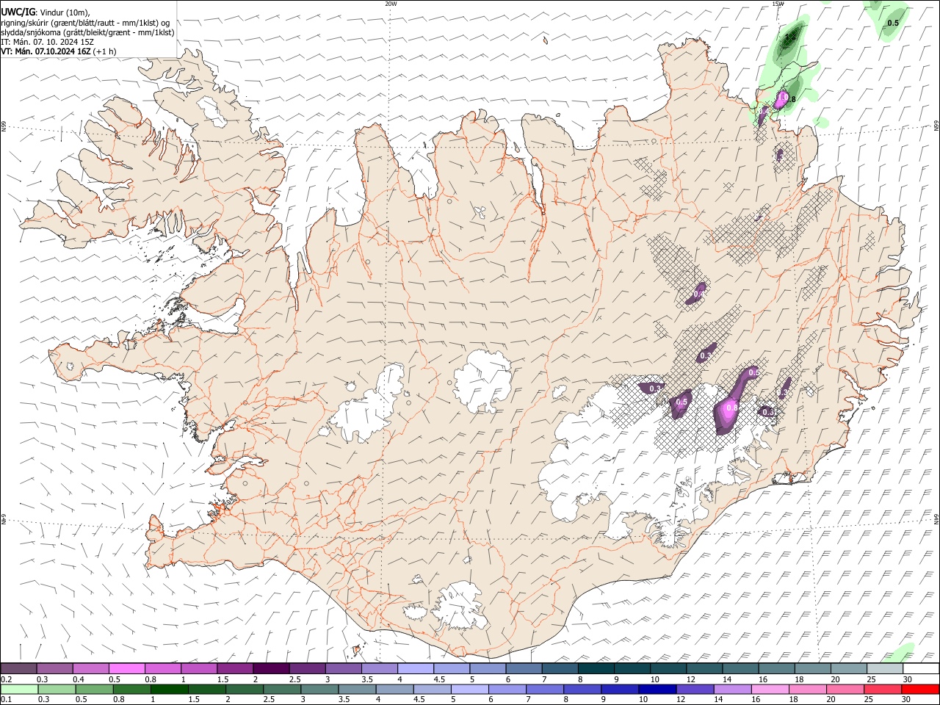Select bottom-row lilac swatch between 14 and 16
The width and height of the screenshot is (940, 705).
[x=731, y=689]
